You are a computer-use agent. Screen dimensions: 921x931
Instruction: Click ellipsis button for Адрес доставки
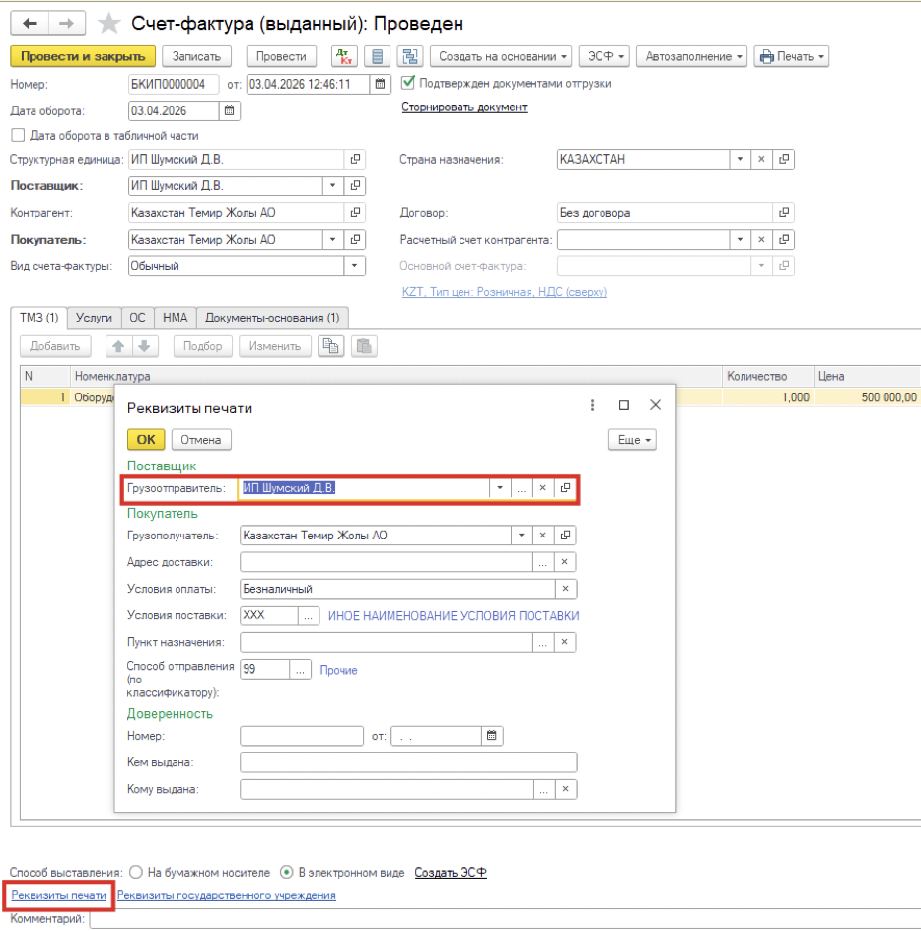click(x=542, y=562)
